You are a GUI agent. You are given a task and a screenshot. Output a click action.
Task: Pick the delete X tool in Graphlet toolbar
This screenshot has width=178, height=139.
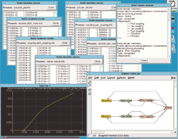click(90, 94)
